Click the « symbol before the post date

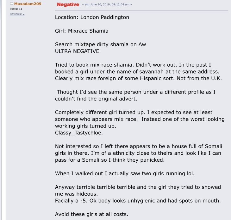(83, 4)
